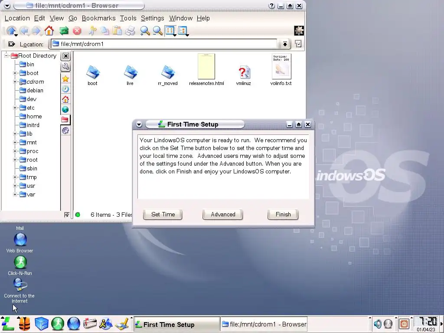This screenshot has width=444, height=333.
Task: Click the Advanced button in setup dialog
Action: tap(223, 214)
